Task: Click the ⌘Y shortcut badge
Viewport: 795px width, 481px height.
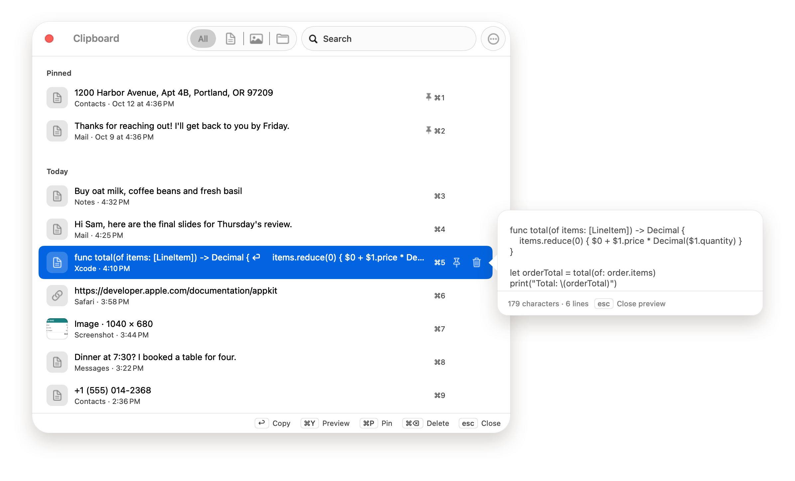Action: [309, 423]
